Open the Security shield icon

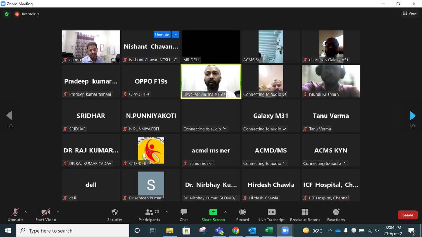115,212
